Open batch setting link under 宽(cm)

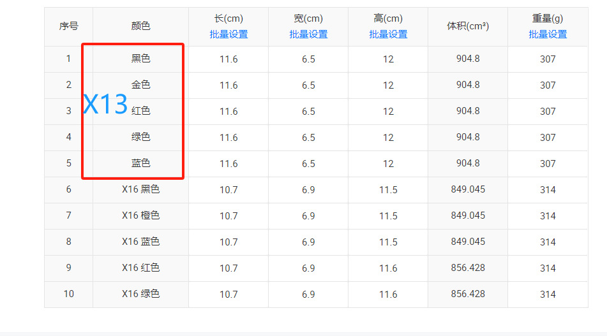(308, 34)
